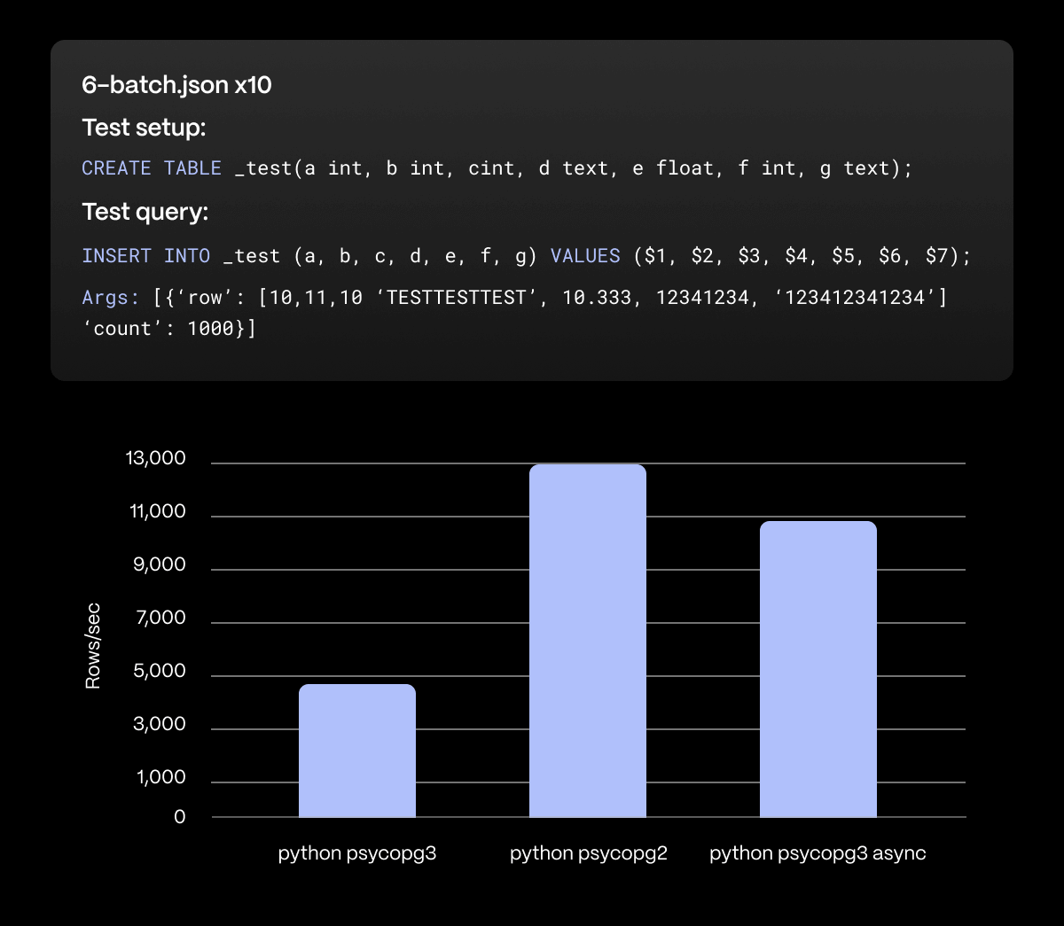Image resolution: width=1064 pixels, height=926 pixels.
Task: Click the CREATE TABLE statement text
Action: (x=497, y=167)
